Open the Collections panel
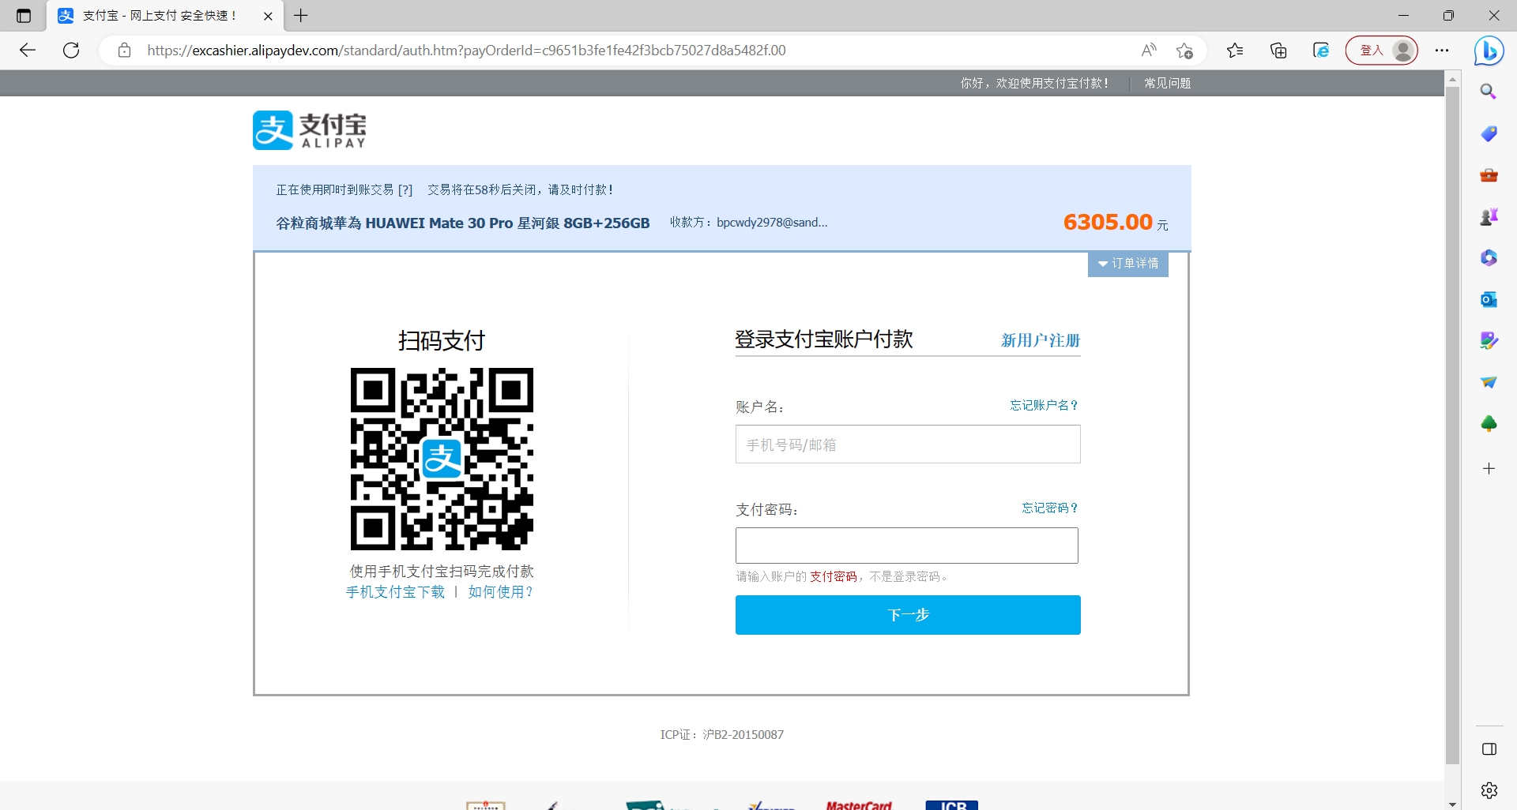1517x810 pixels. 1278,51
